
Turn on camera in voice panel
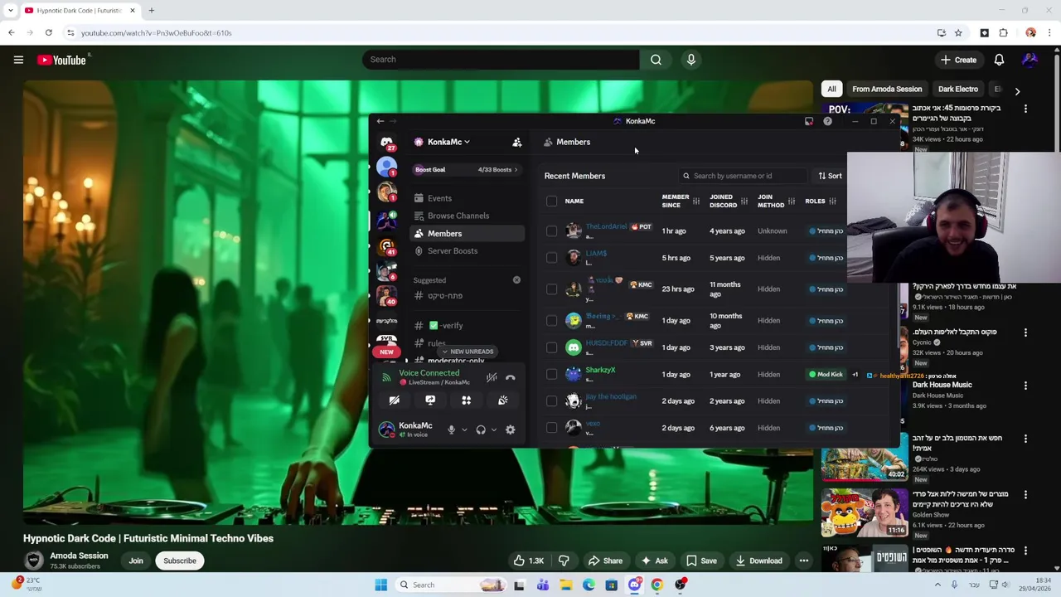point(394,400)
